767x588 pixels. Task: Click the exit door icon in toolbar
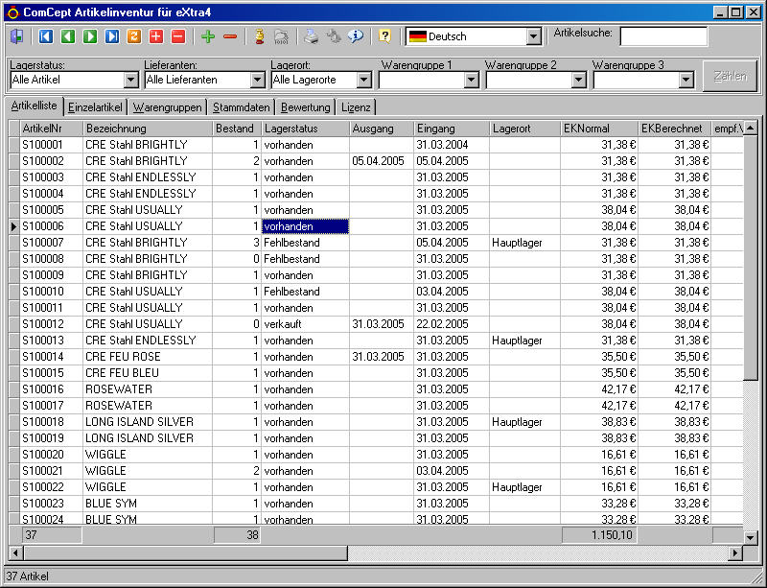pos(18,36)
